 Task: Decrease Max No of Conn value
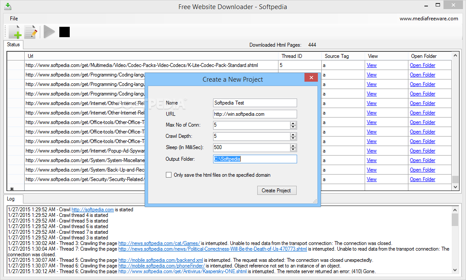coord(293,127)
